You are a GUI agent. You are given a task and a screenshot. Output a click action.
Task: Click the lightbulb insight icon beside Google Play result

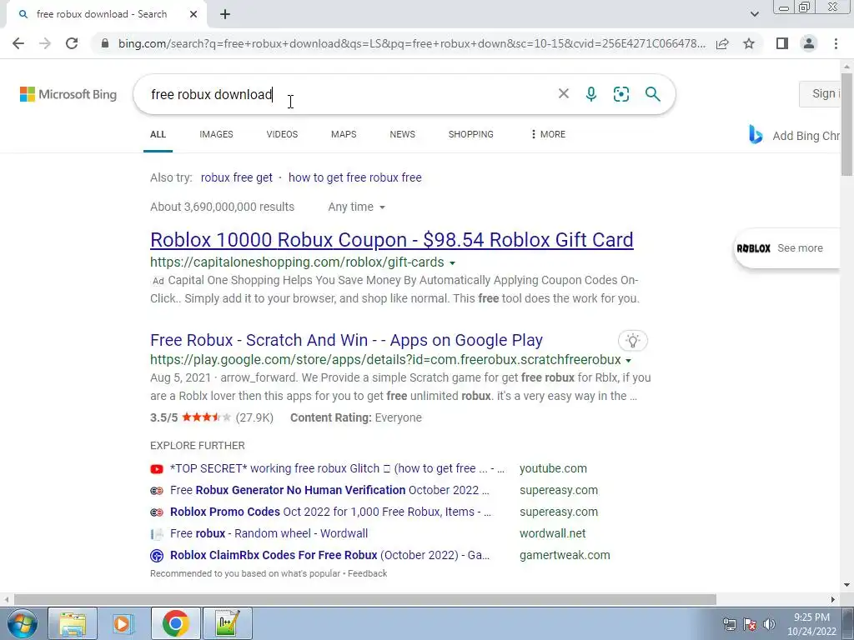click(x=633, y=341)
